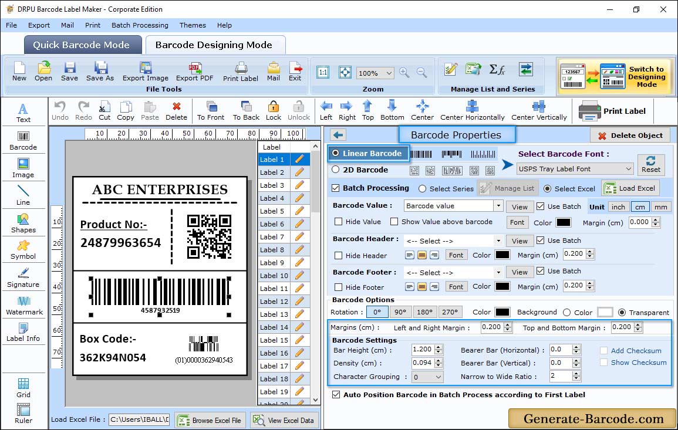Increase Bar Height stepper

pos(438,347)
